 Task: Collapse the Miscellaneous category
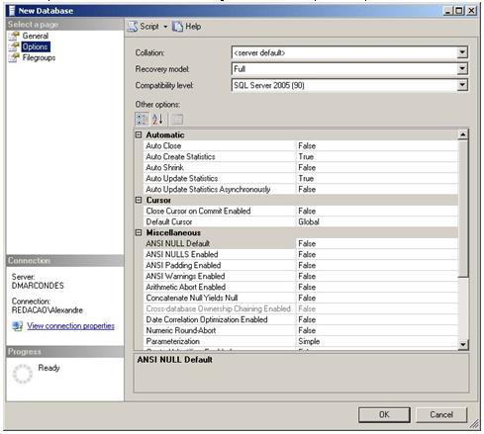139,232
